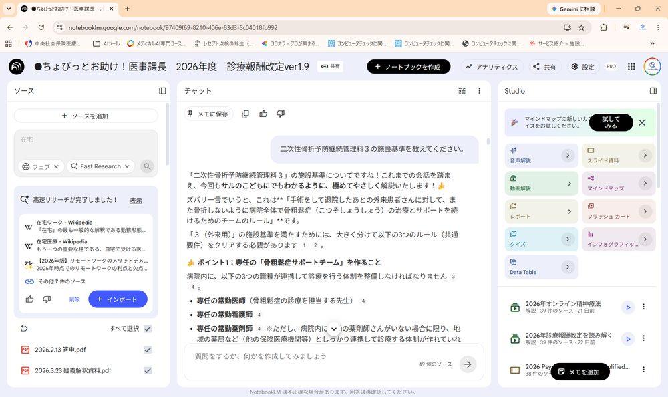
Task: Open a new browser tab
Action: tap(128, 9)
